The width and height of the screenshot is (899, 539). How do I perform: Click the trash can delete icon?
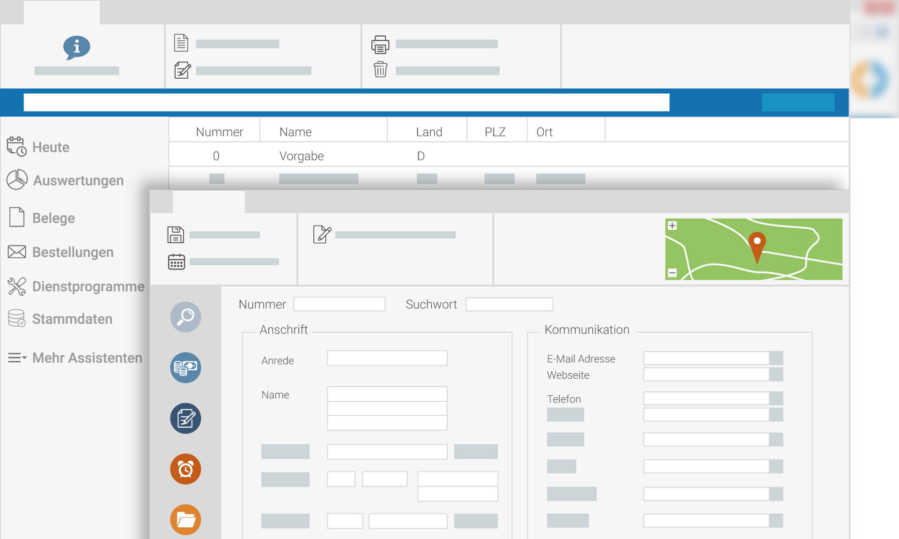(x=380, y=70)
